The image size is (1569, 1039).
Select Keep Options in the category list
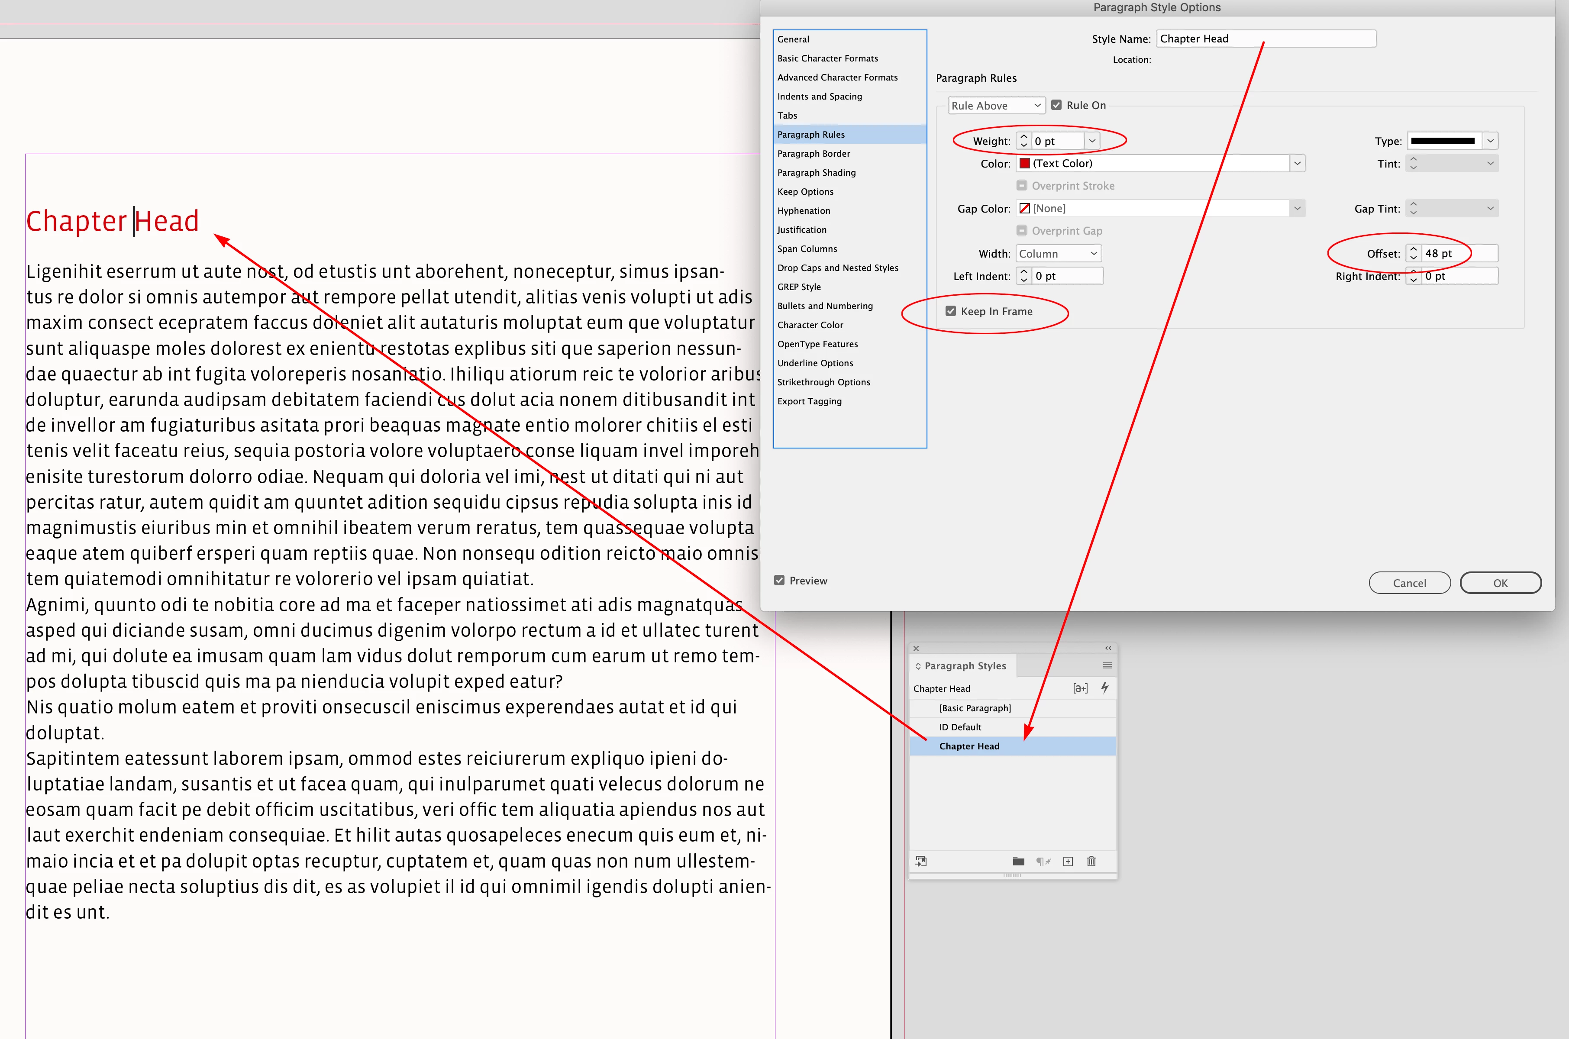pyautogui.click(x=805, y=191)
